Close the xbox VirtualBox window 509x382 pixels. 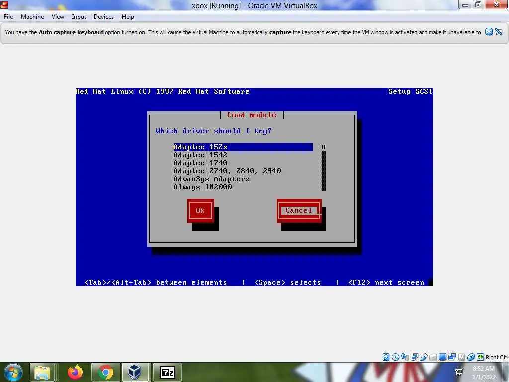click(x=497, y=5)
